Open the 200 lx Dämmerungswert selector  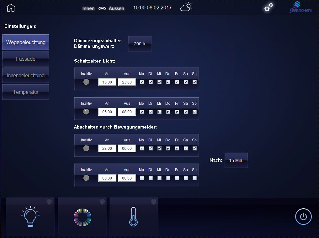(x=140, y=44)
